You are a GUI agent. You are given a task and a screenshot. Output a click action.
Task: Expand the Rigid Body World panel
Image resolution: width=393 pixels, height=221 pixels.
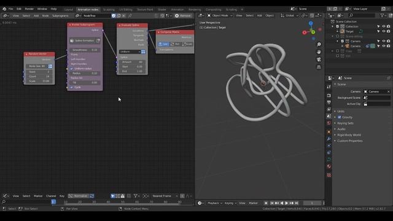pos(349,135)
